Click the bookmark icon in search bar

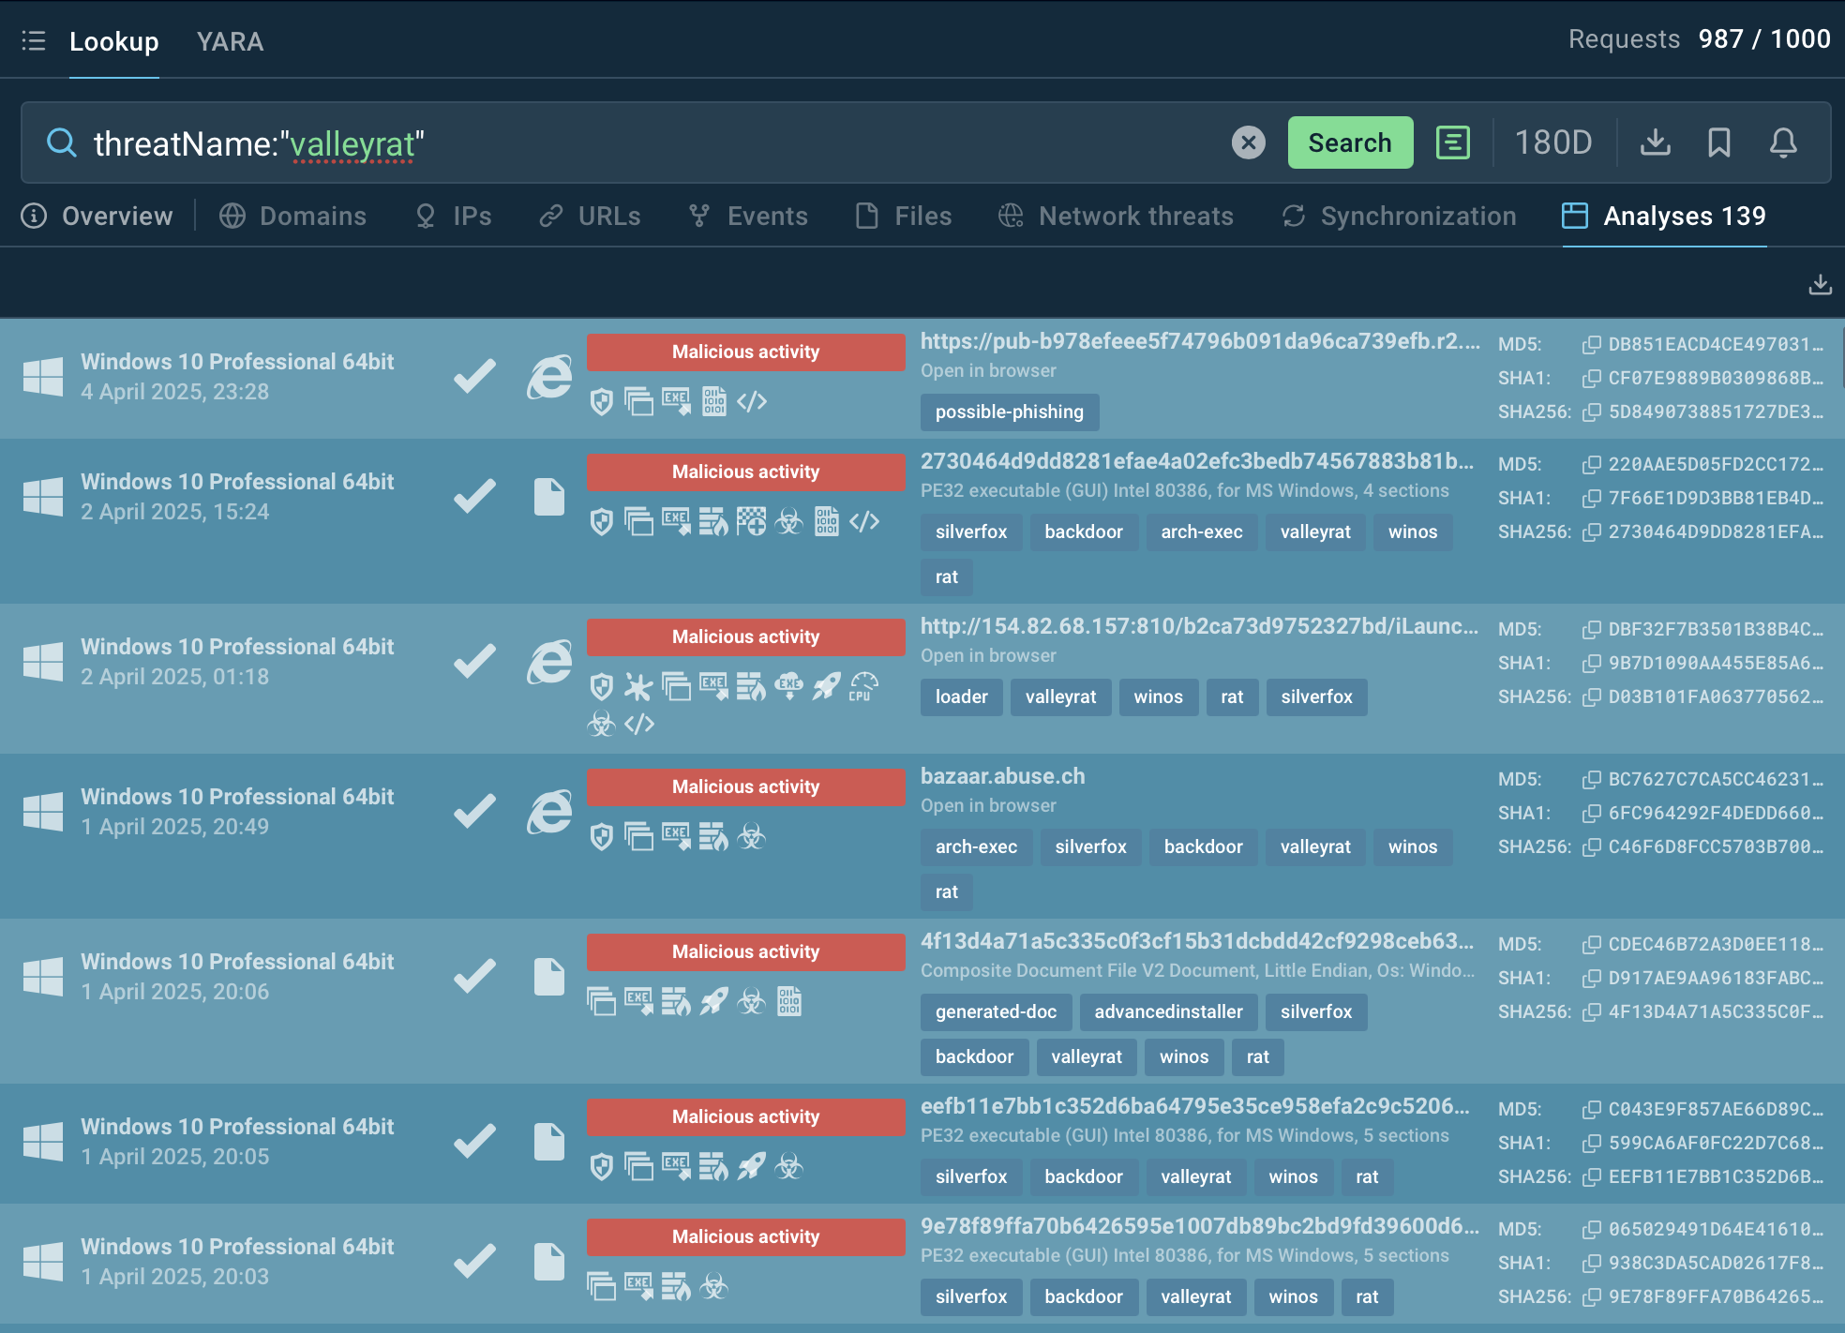[1718, 142]
